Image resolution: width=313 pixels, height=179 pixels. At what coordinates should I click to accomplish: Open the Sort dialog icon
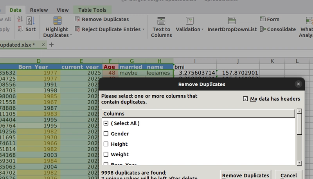pyautogui.click(x=31, y=21)
